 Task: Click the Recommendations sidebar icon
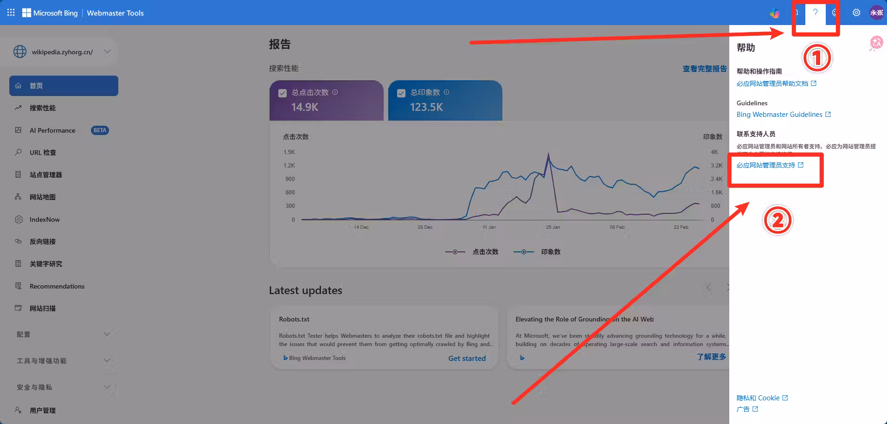tap(18, 286)
